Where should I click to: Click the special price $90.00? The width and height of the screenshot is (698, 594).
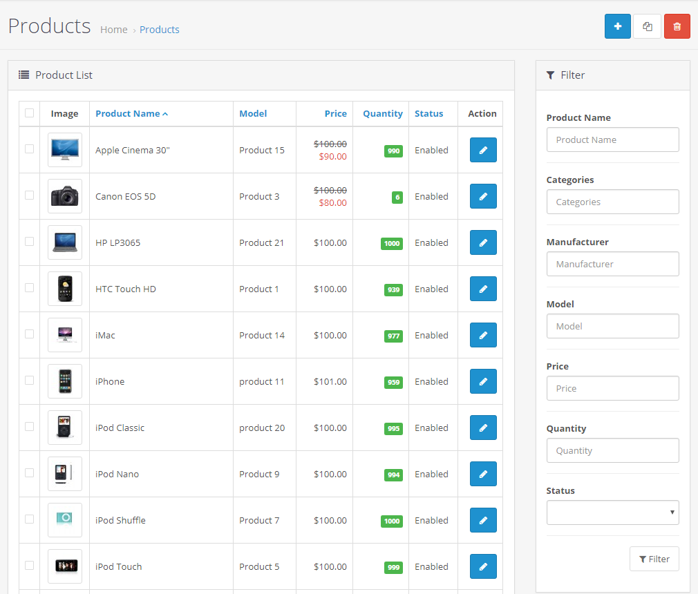click(332, 157)
